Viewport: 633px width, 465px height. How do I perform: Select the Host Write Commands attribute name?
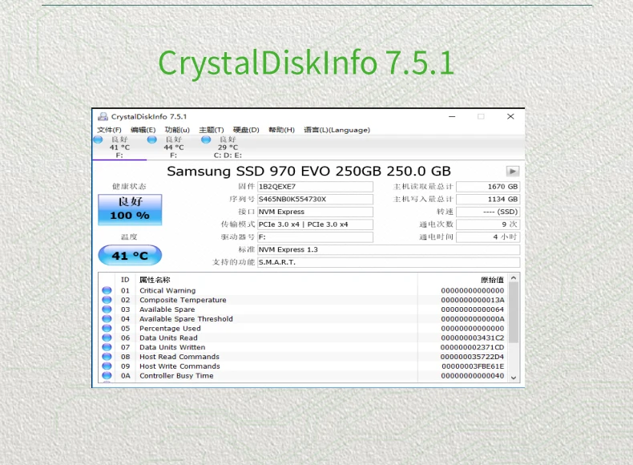click(x=179, y=366)
